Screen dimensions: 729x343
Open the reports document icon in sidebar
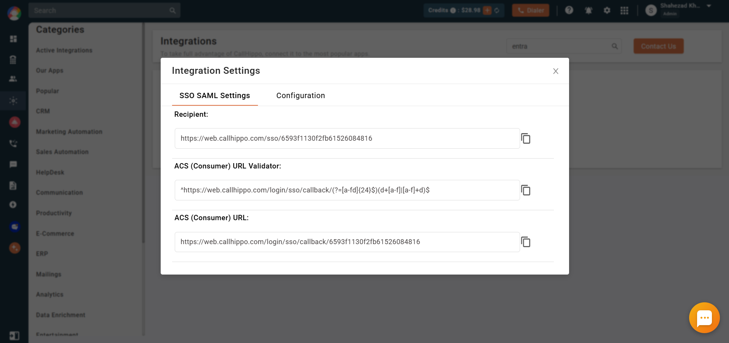pos(13,185)
